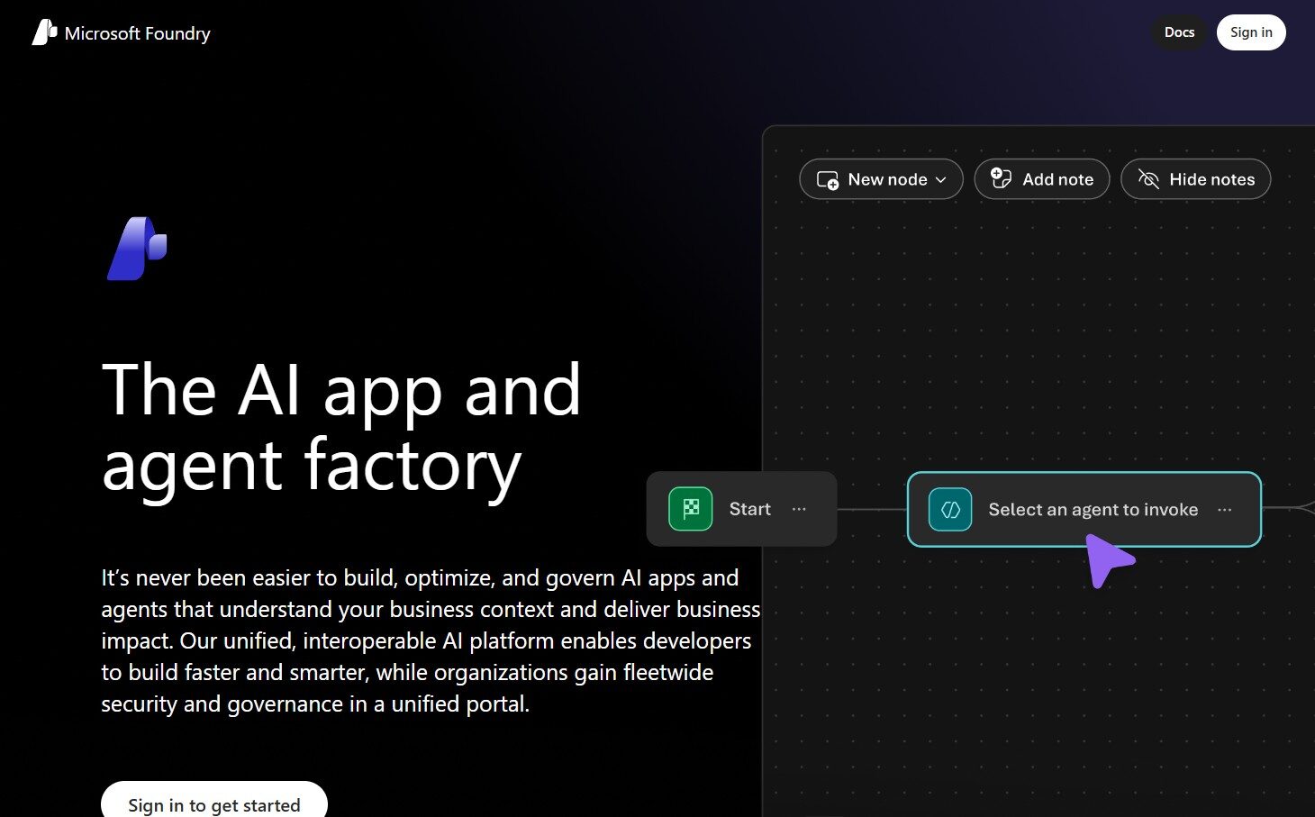
Task: Click the purple cursor arrow on canvas
Action: click(x=1107, y=558)
